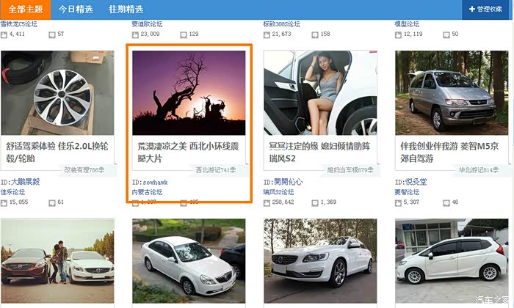Switch to the 今日精选 tab

click(x=76, y=9)
